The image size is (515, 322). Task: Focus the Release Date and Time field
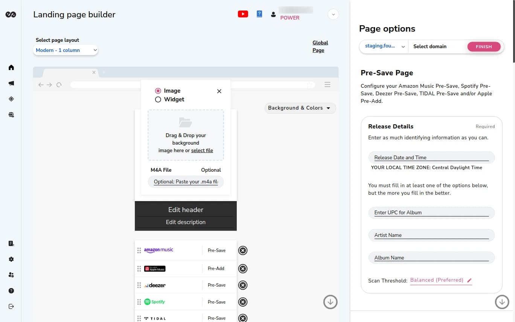coord(431,157)
